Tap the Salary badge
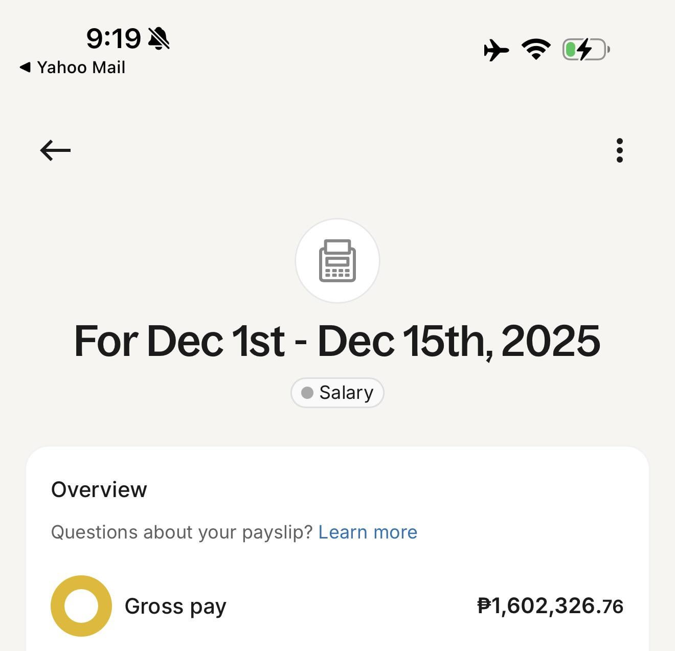 [x=337, y=393]
